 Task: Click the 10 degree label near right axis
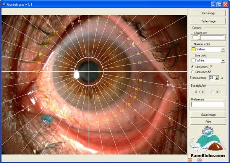coord(139,63)
